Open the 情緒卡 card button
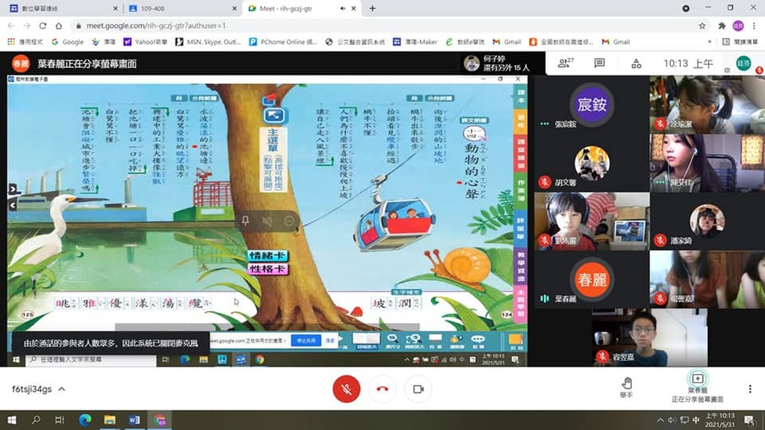The width and height of the screenshot is (765, 430). pos(267,255)
